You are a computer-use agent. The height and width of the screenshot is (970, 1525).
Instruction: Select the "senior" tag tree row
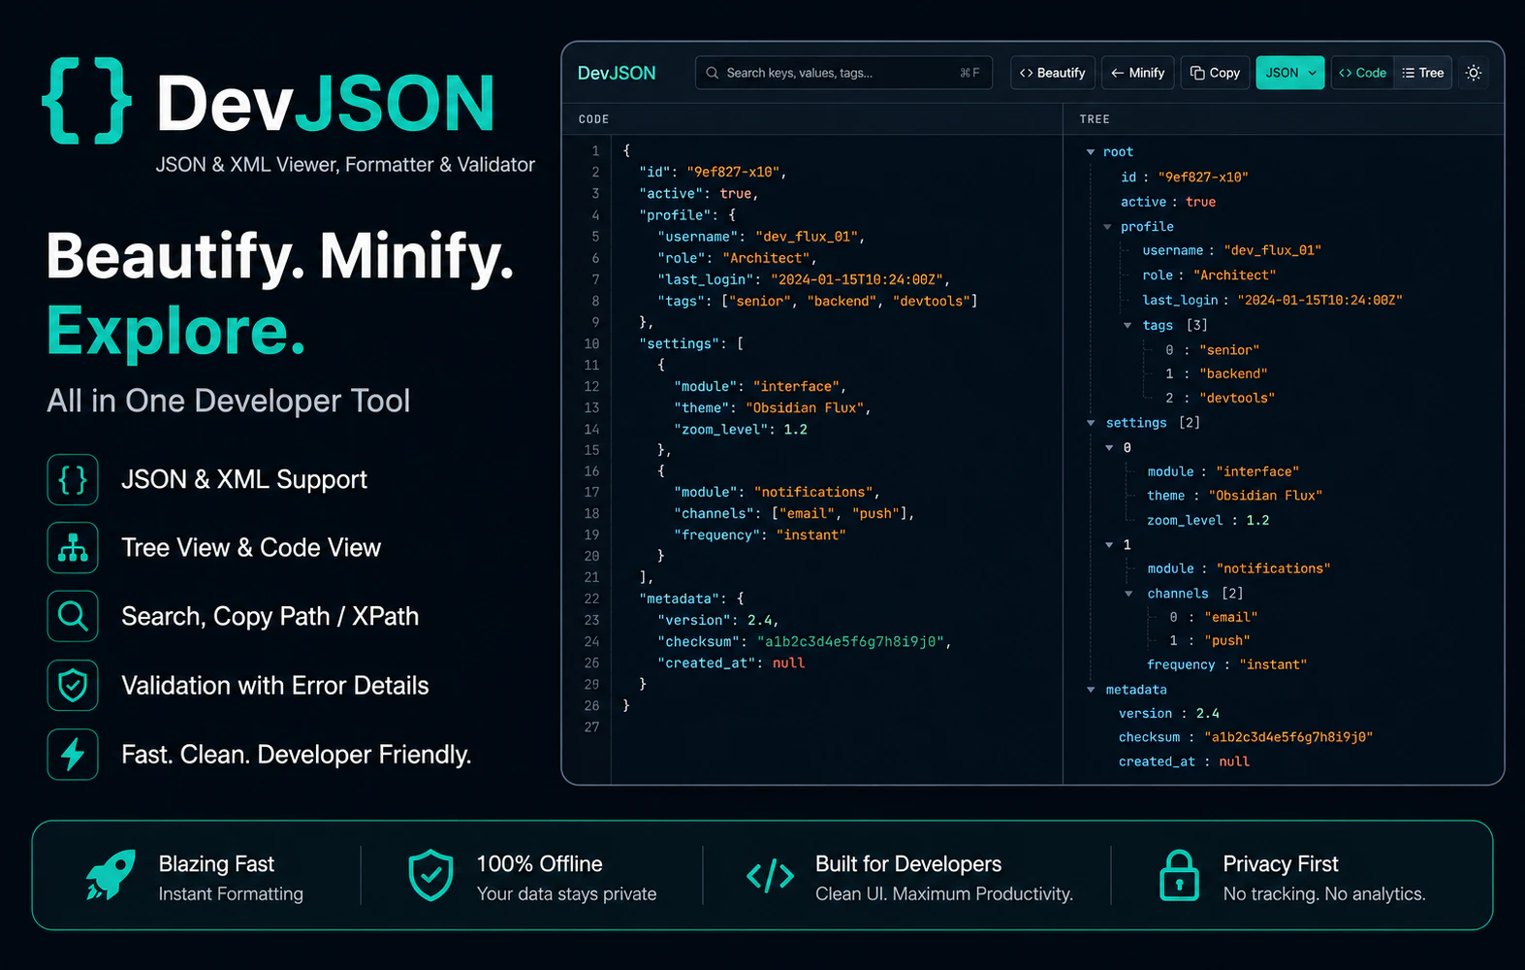click(x=1212, y=350)
